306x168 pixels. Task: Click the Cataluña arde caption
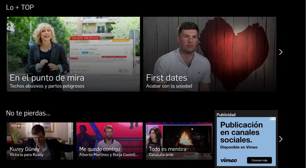point(161,155)
